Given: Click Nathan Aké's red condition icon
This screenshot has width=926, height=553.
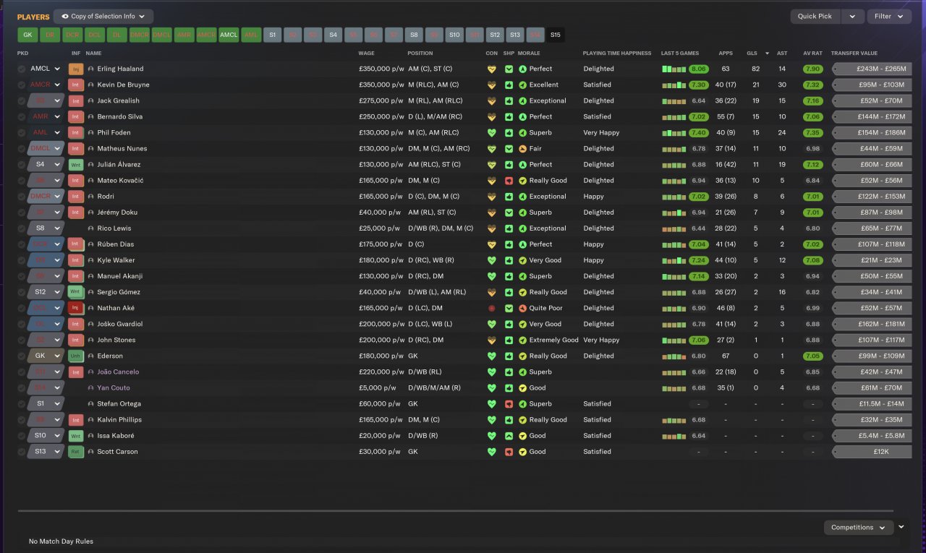Looking at the screenshot, I should tap(492, 308).
